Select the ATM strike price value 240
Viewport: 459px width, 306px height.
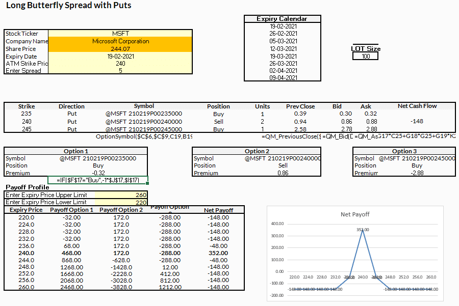120,64
